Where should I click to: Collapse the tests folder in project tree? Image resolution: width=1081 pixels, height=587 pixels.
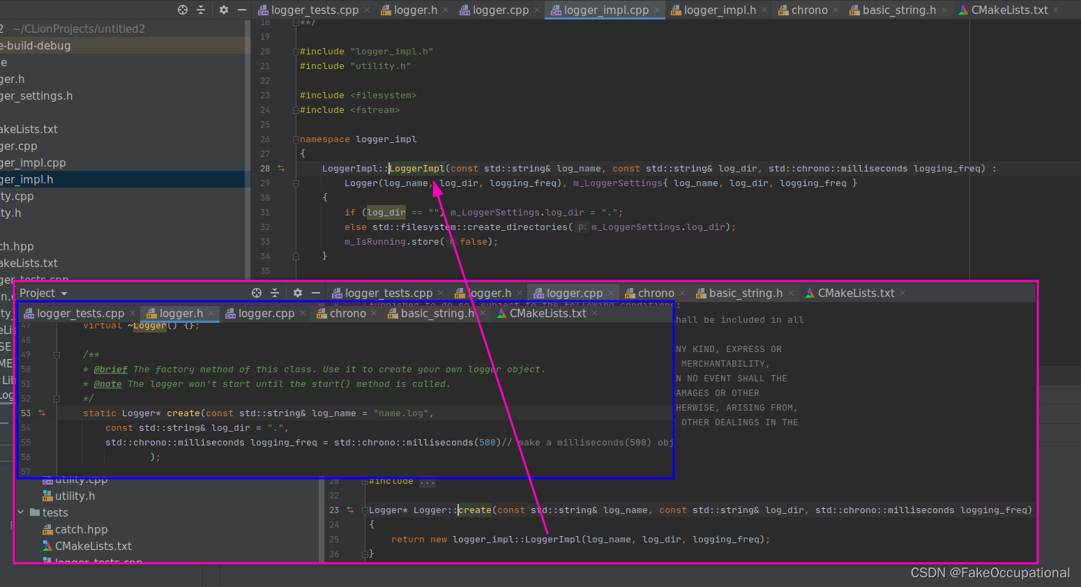pyautogui.click(x=21, y=512)
